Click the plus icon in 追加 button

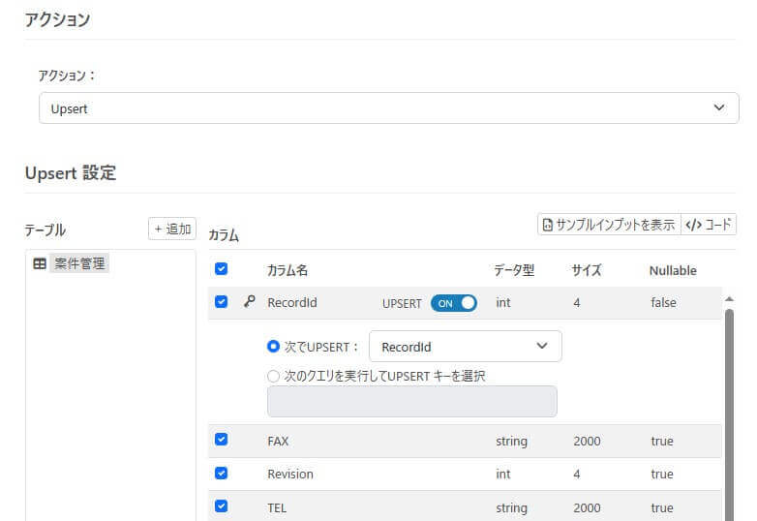(x=158, y=229)
